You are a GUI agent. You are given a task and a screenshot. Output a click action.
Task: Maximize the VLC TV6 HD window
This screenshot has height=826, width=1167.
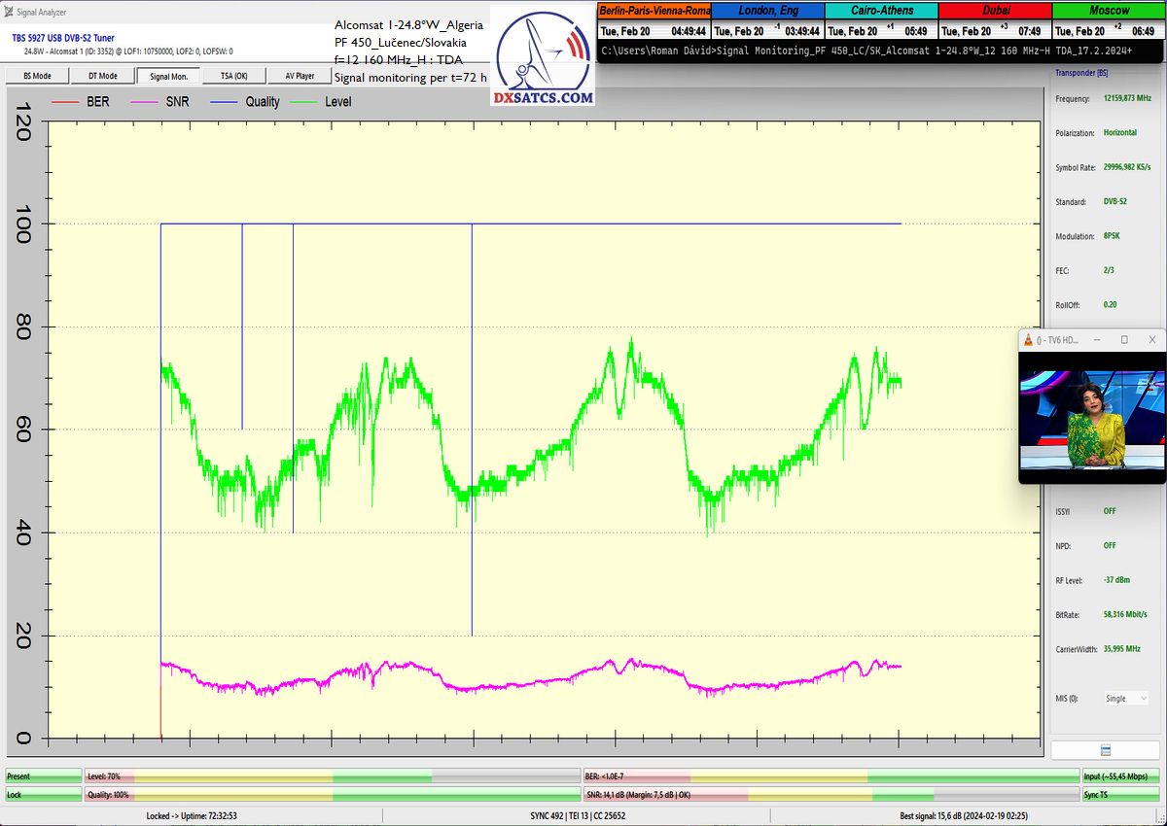point(1124,340)
